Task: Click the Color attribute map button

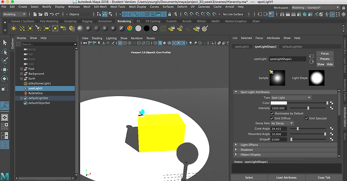Action: [332, 103]
